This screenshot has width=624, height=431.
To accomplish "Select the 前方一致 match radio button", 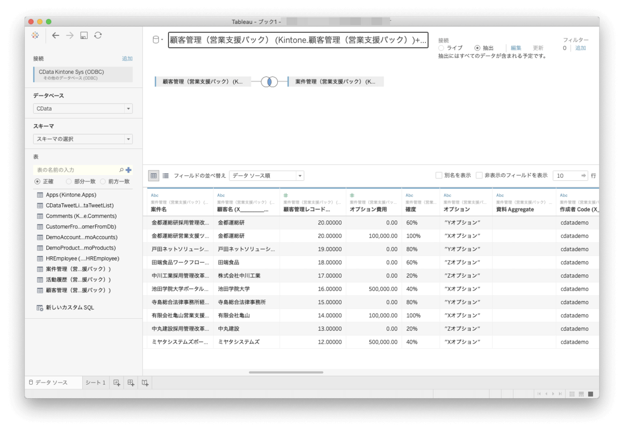I will pyautogui.click(x=103, y=181).
